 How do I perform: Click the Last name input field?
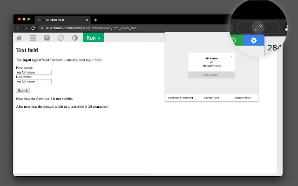(34, 81)
